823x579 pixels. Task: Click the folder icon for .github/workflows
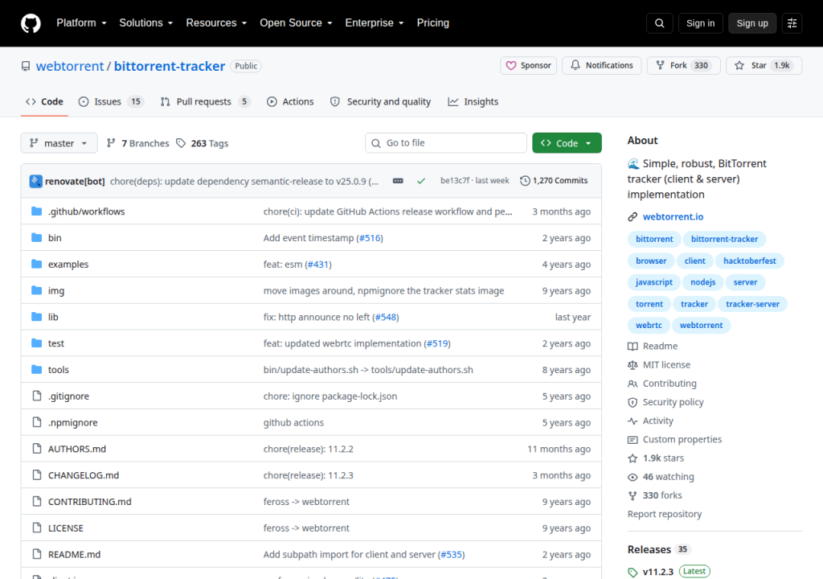36,211
